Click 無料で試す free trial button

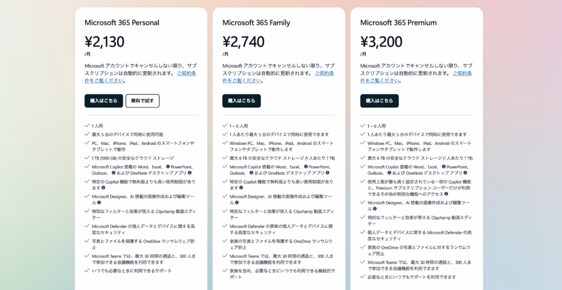pyautogui.click(x=143, y=101)
